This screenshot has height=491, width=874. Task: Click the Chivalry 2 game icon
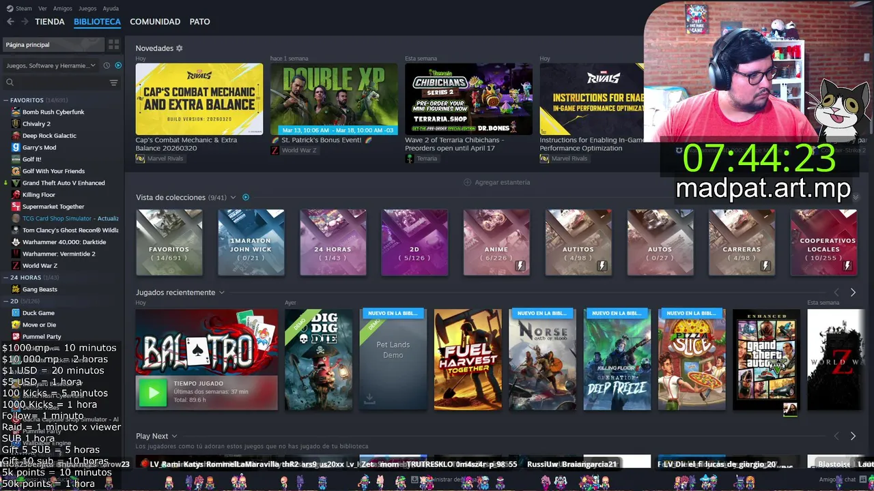pyautogui.click(x=16, y=123)
